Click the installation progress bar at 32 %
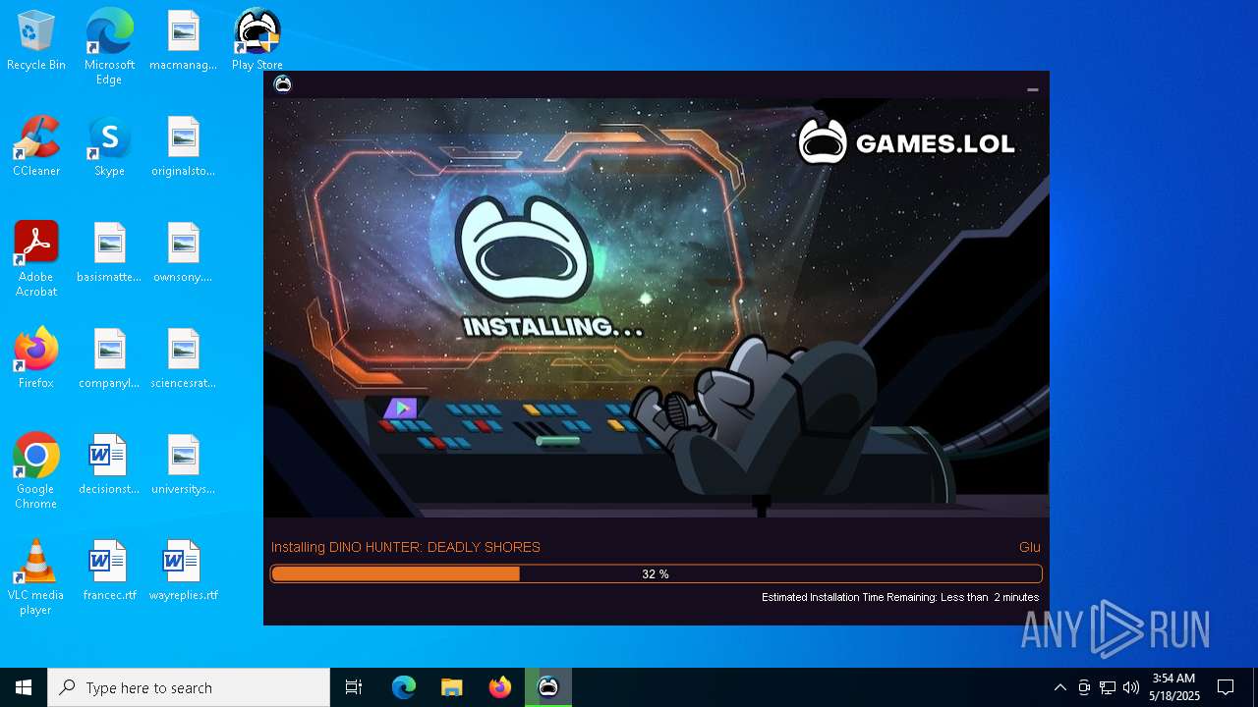Image resolution: width=1258 pixels, height=707 pixels. [657, 574]
